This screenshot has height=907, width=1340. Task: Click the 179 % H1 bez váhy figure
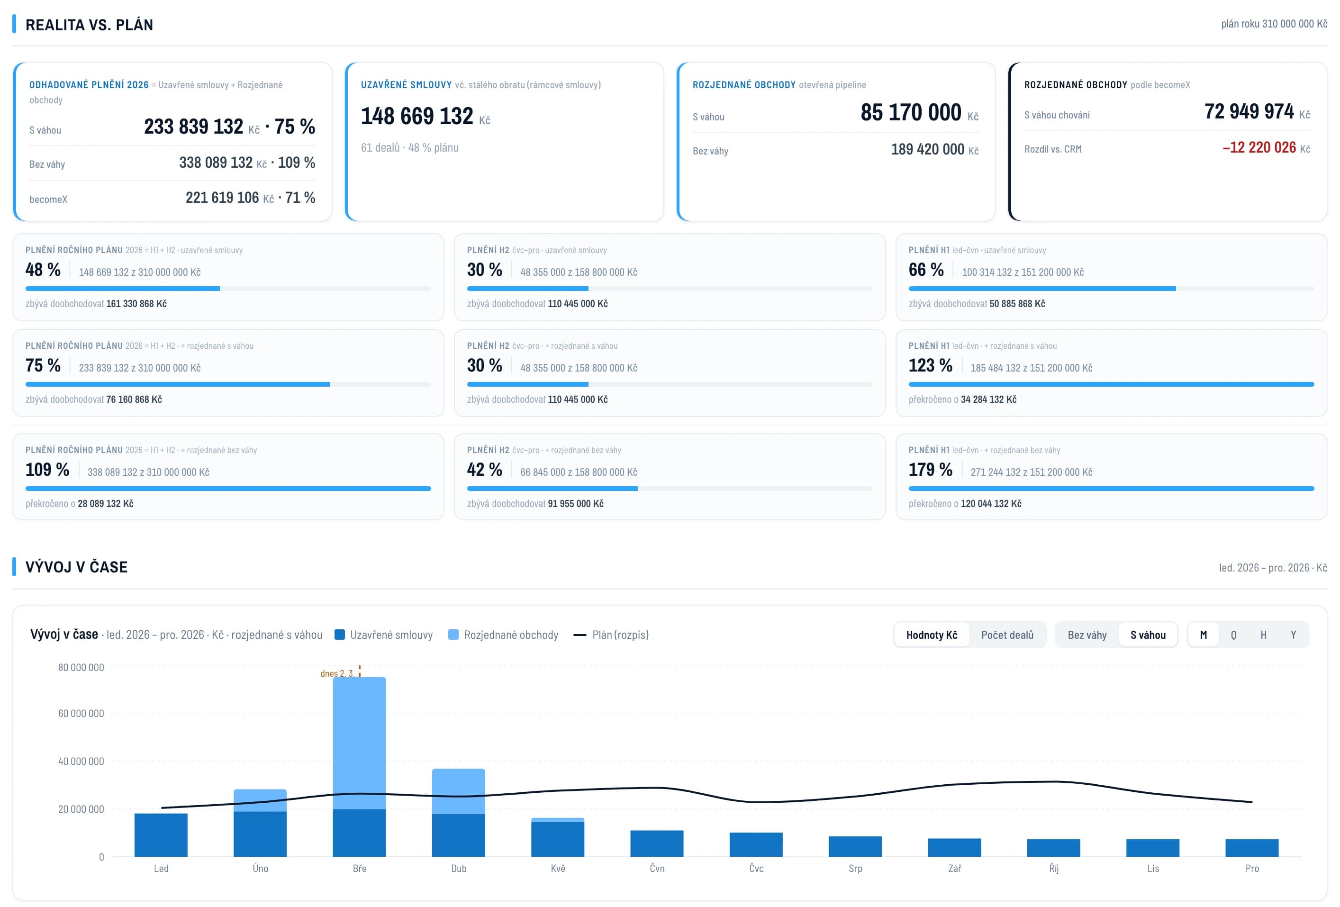tap(930, 470)
